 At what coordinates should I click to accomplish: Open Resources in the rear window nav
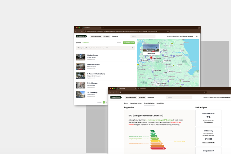click(115, 36)
